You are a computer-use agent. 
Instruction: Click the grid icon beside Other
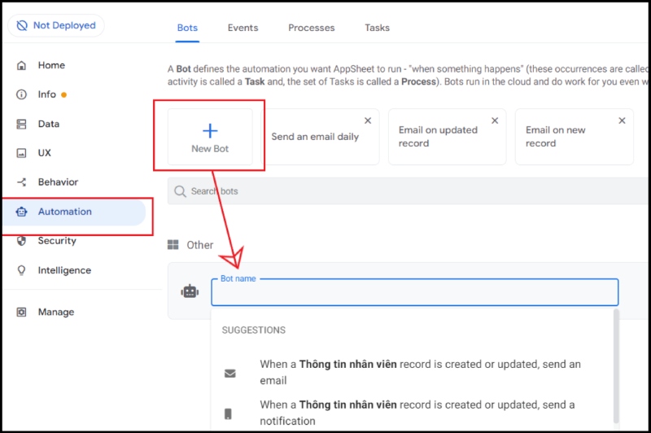[x=173, y=245]
